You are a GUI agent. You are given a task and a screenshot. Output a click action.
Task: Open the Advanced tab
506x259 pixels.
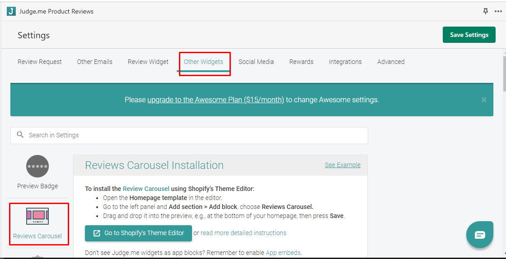(391, 62)
